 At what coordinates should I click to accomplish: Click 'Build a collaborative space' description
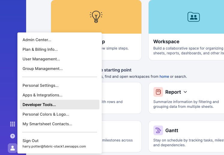189,51
